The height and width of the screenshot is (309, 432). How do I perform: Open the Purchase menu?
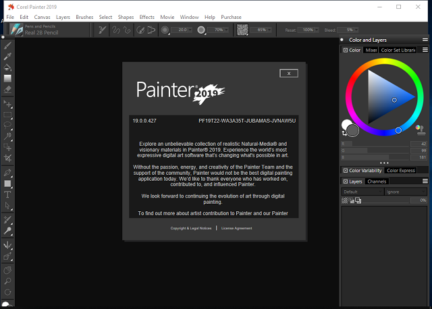pos(231,17)
